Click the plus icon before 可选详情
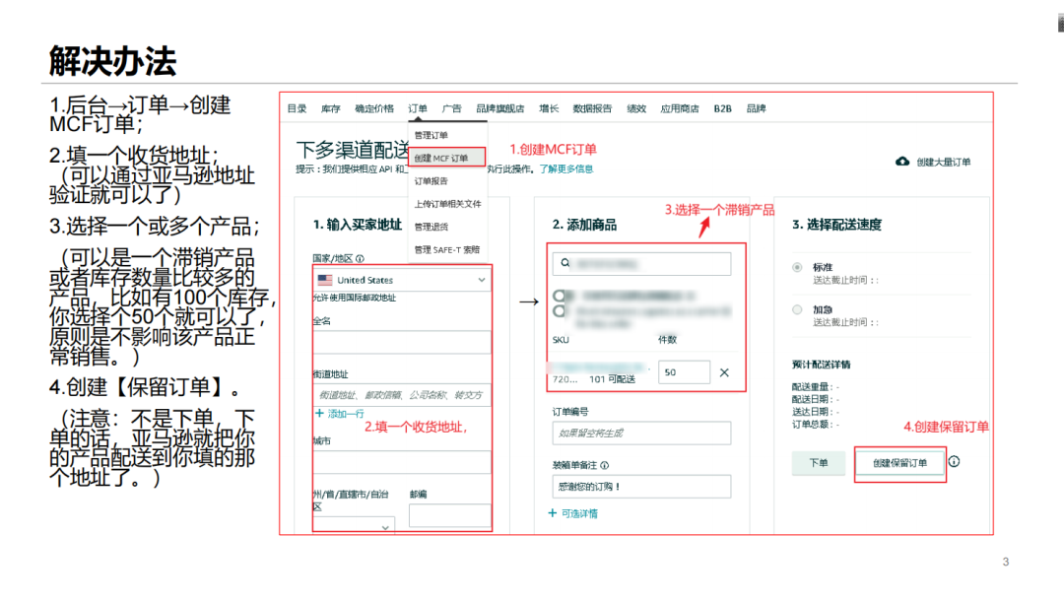1064x602 pixels. [x=553, y=513]
